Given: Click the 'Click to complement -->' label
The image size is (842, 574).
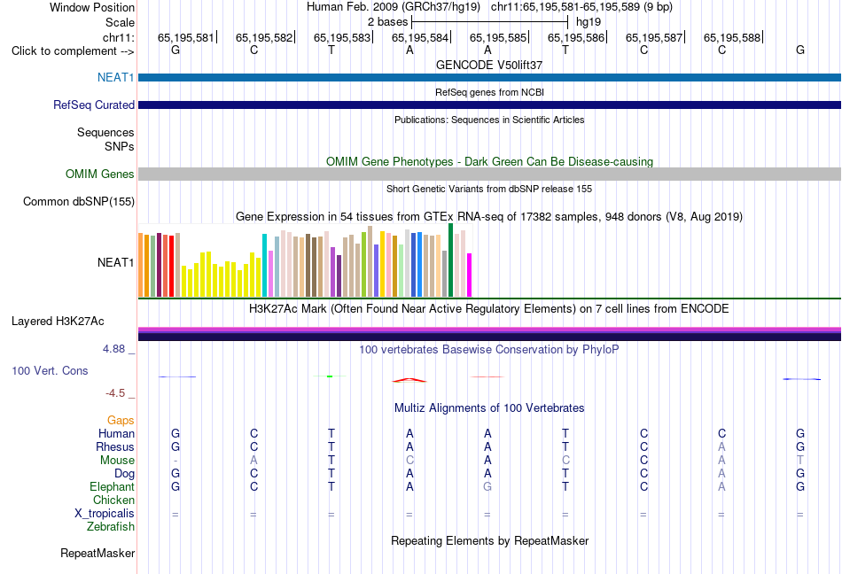Looking at the screenshot, I should click(x=73, y=51).
